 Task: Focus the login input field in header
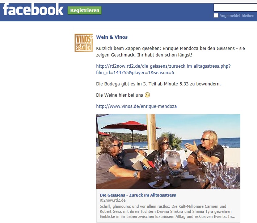coord(235,7)
